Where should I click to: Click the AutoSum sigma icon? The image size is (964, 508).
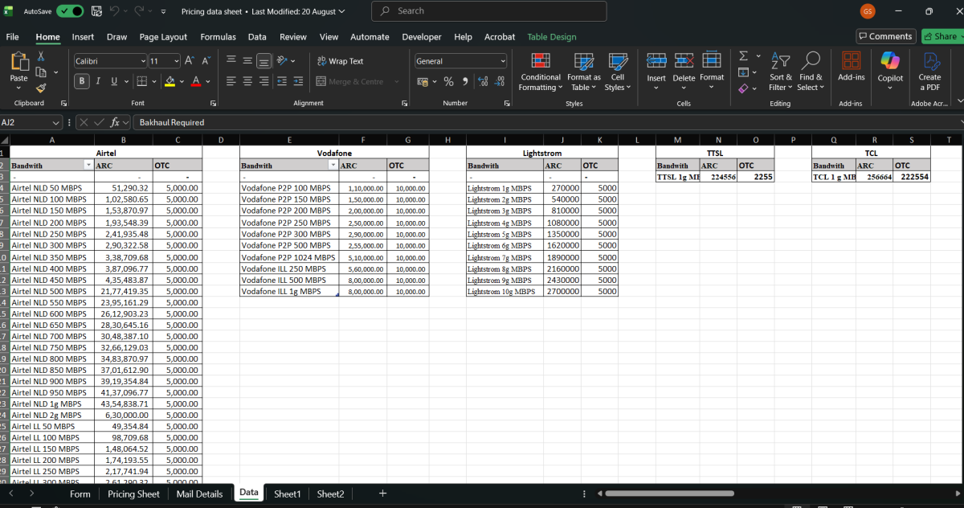click(743, 56)
